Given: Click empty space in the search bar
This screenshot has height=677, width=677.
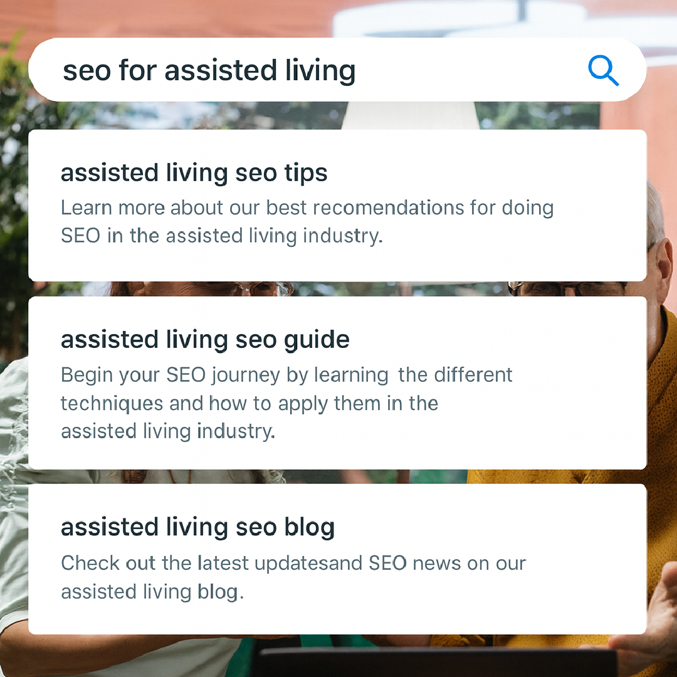Looking at the screenshot, I should click(470, 70).
